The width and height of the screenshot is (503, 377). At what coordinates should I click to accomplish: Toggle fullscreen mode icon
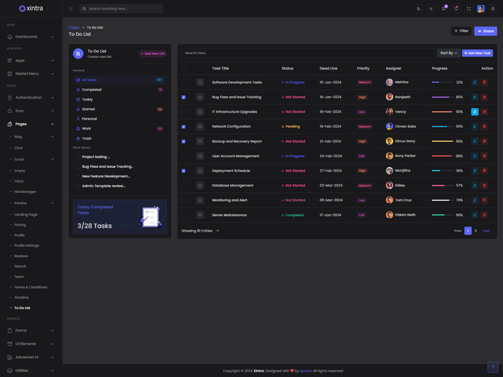468,9
